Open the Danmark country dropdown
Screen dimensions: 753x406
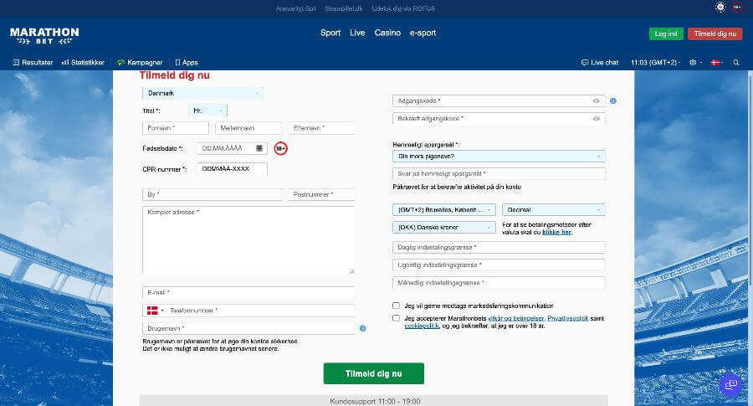(202, 93)
